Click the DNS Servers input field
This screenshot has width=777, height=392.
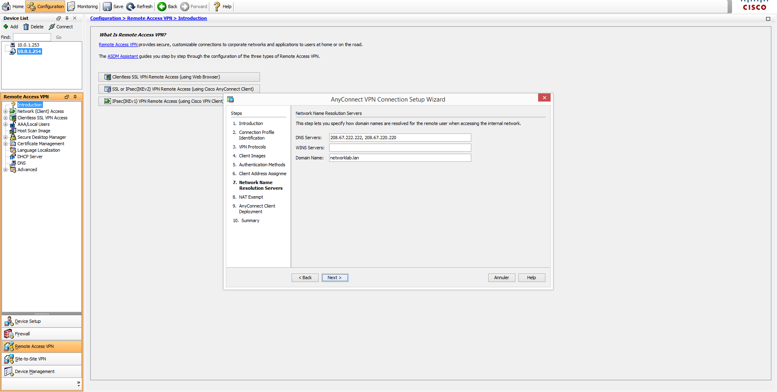400,138
